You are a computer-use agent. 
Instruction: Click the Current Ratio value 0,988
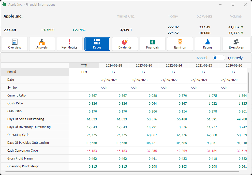click(x=153, y=96)
